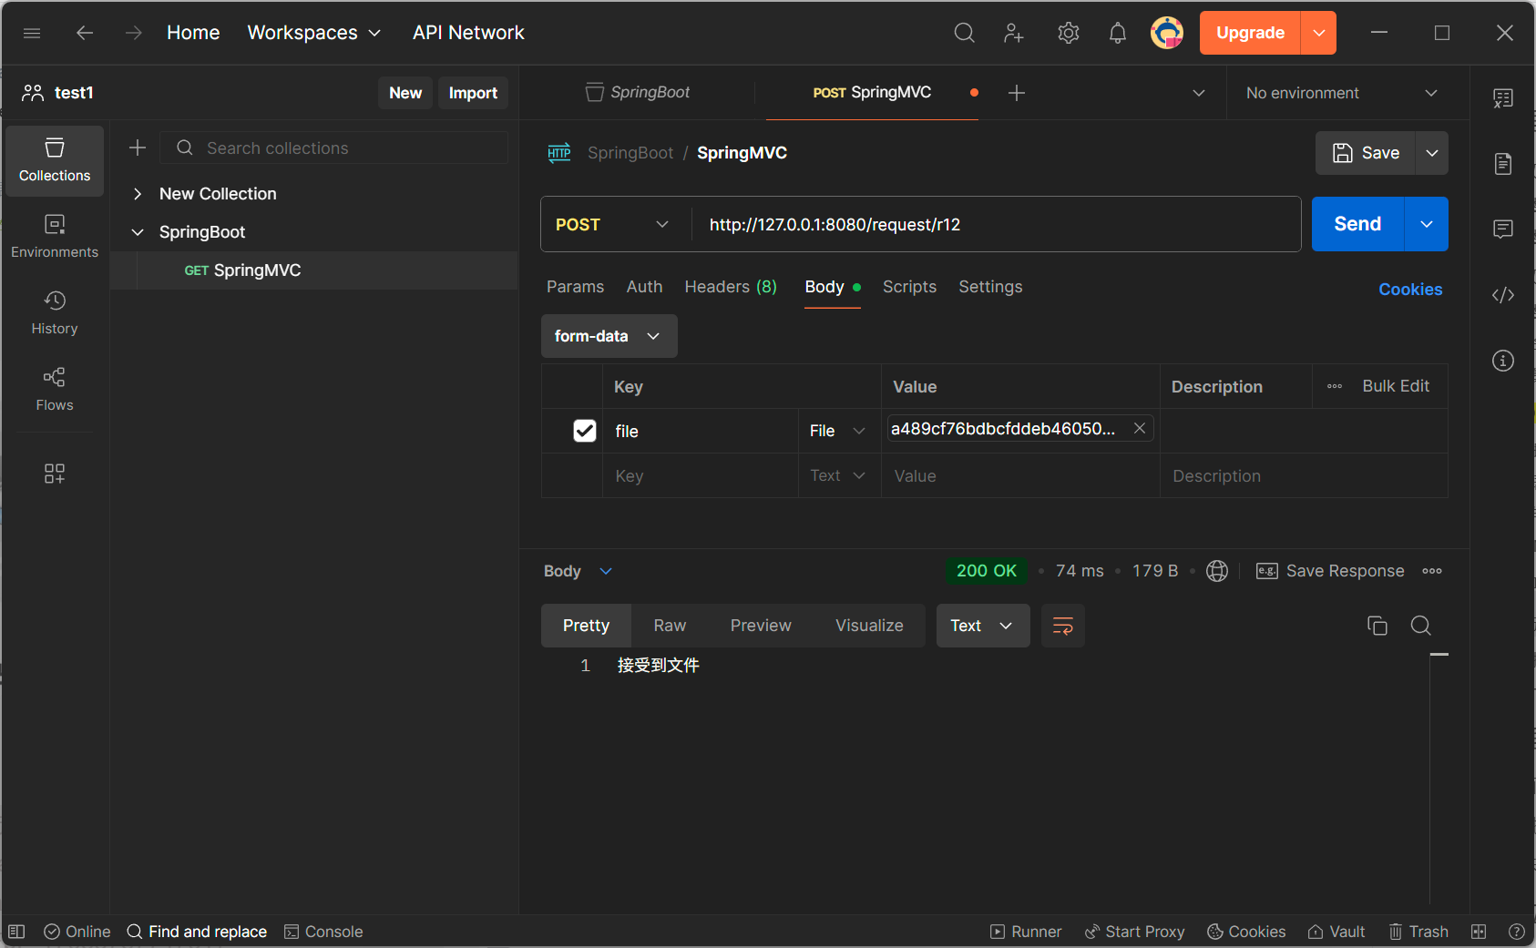Change the Text type in empty row
Viewport: 1536px width, 948px height.
pyautogui.click(x=838, y=475)
